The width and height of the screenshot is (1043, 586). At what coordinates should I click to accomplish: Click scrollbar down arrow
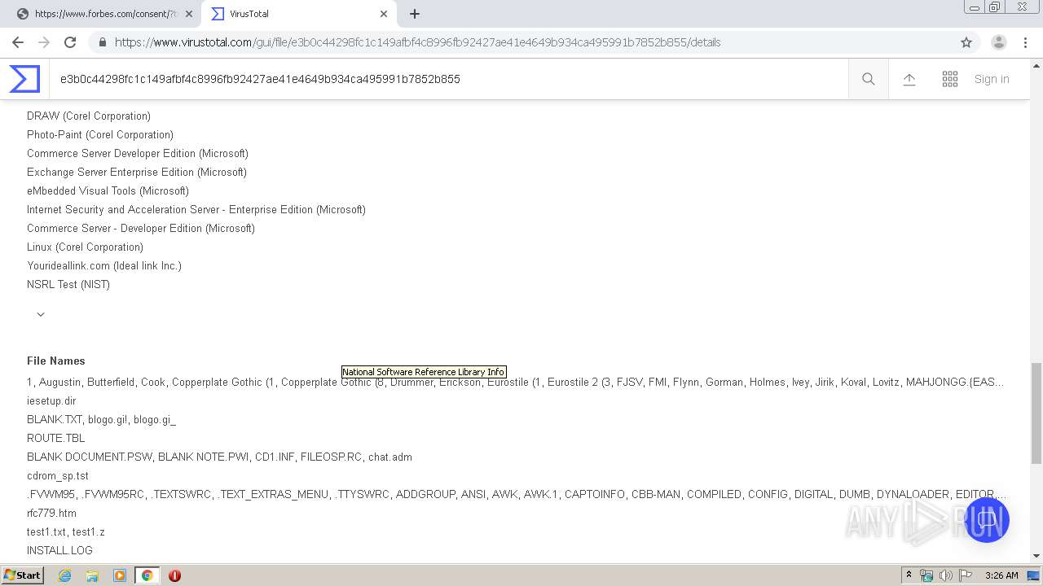(x=1036, y=556)
